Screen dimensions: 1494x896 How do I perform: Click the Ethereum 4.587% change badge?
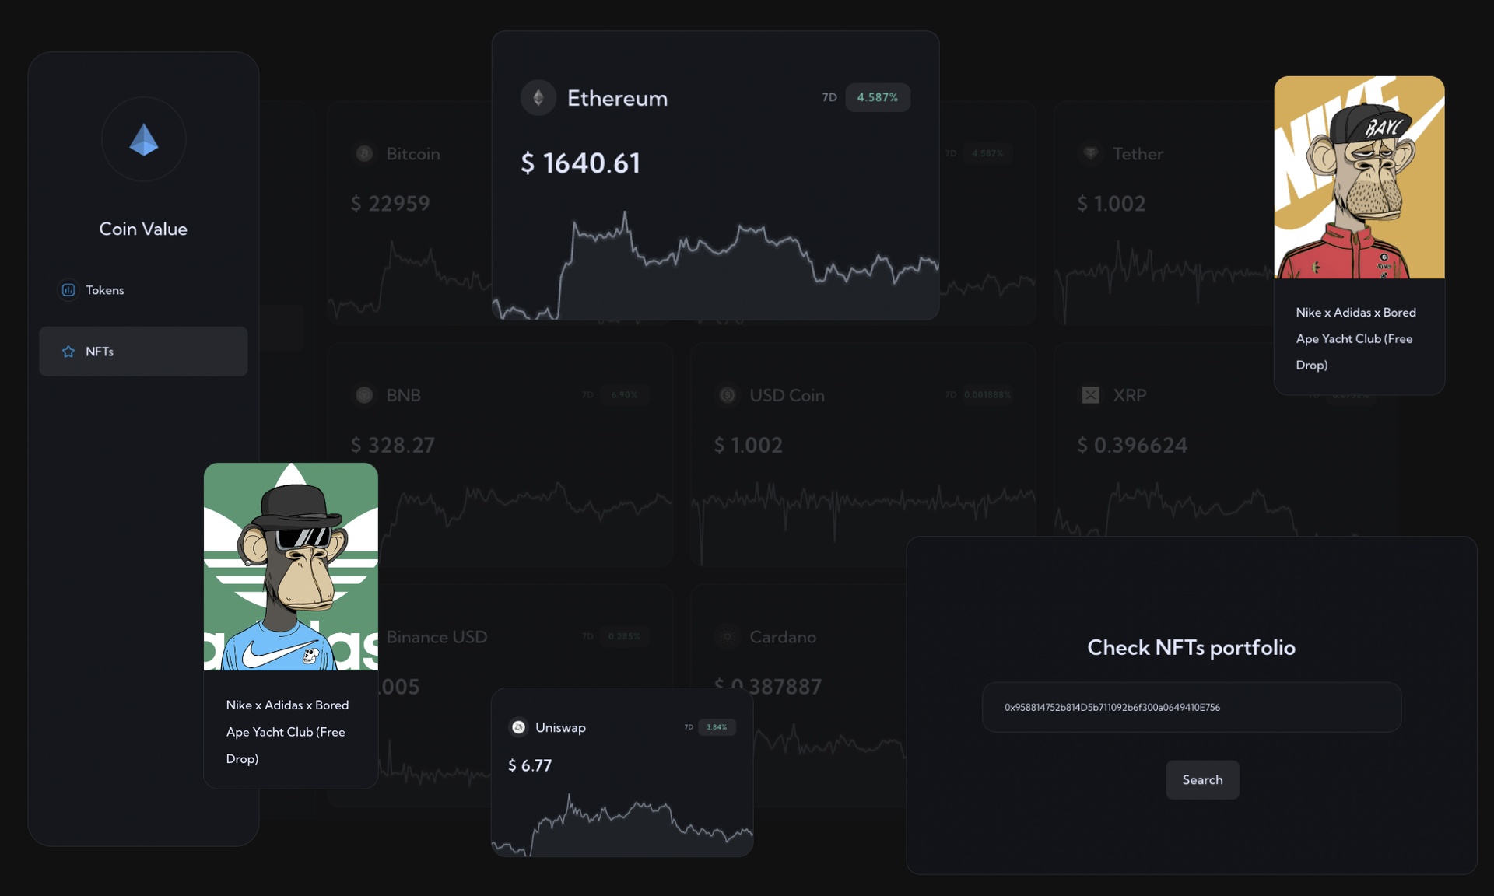[x=878, y=97]
